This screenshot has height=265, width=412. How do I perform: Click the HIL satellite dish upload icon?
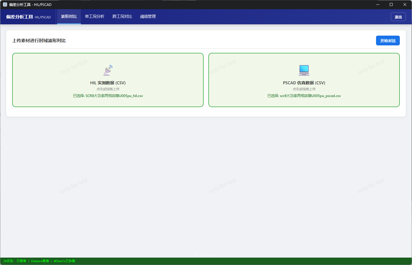(108, 70)
